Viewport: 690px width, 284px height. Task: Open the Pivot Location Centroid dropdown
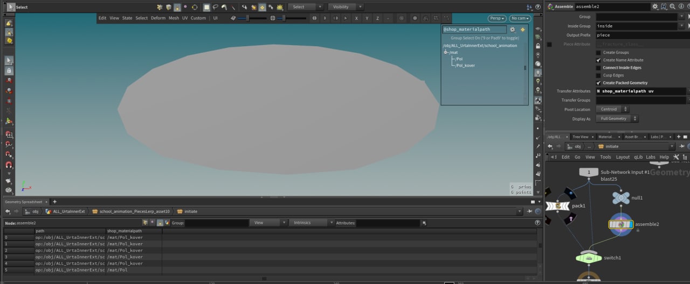pyautogui.click(x=613, y=109)
